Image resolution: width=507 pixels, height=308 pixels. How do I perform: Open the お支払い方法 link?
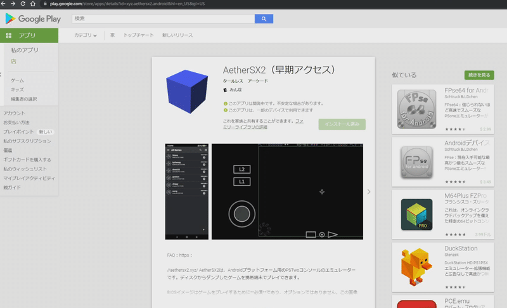coord(16,122)
